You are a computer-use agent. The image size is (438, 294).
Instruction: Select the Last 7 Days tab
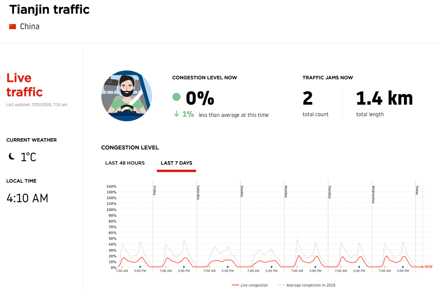coord(176,163)
